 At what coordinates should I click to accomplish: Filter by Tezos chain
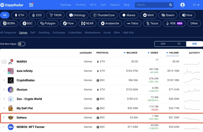(152, 23)
